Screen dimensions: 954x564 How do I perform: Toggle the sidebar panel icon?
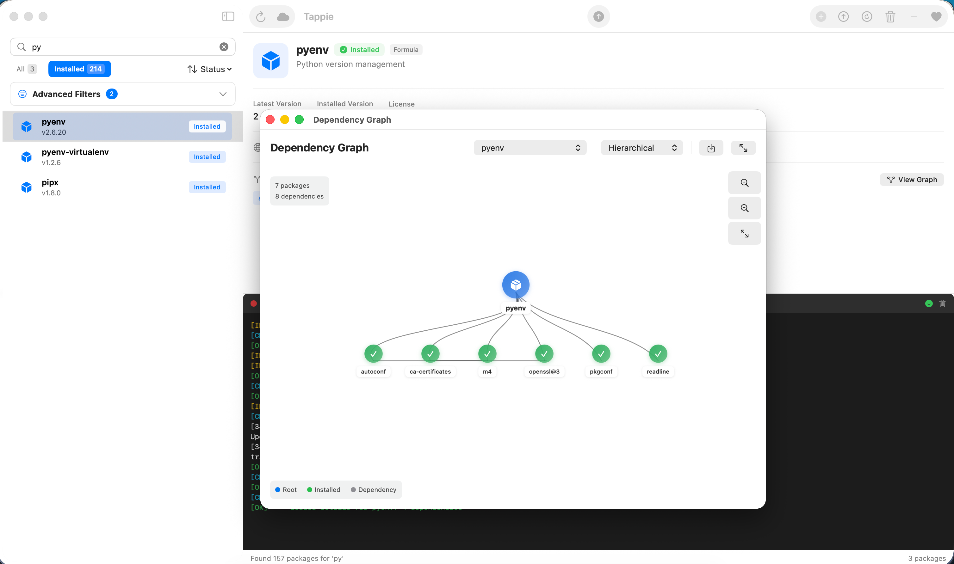coord(228,16)
